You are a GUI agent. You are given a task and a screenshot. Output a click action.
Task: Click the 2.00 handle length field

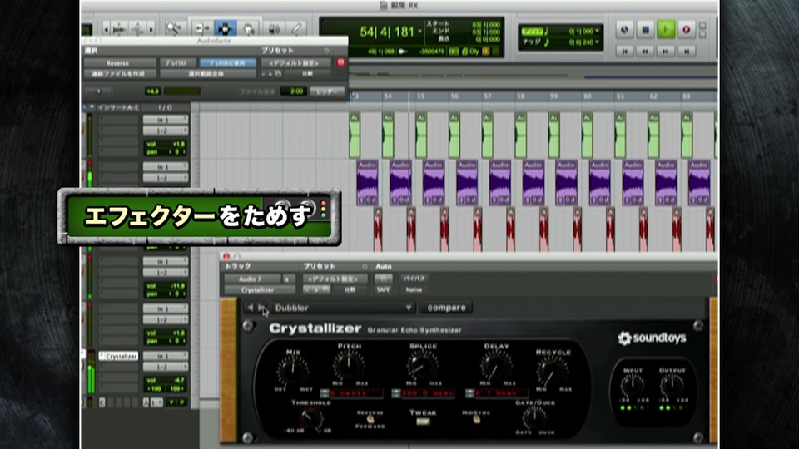294,91
